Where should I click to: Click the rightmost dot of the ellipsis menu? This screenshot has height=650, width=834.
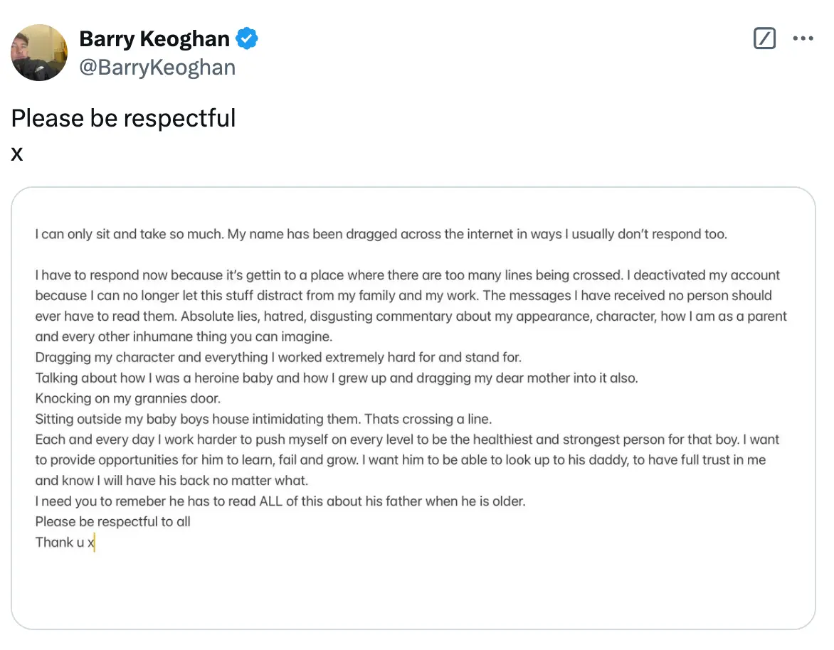[811, 38]
